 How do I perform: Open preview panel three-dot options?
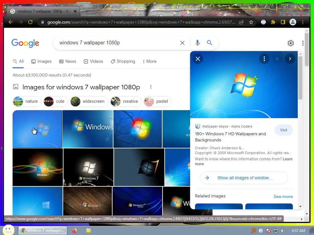pos(264,59)
